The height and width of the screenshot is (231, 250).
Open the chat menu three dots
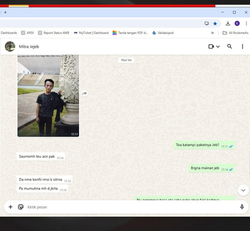[242, 46]
